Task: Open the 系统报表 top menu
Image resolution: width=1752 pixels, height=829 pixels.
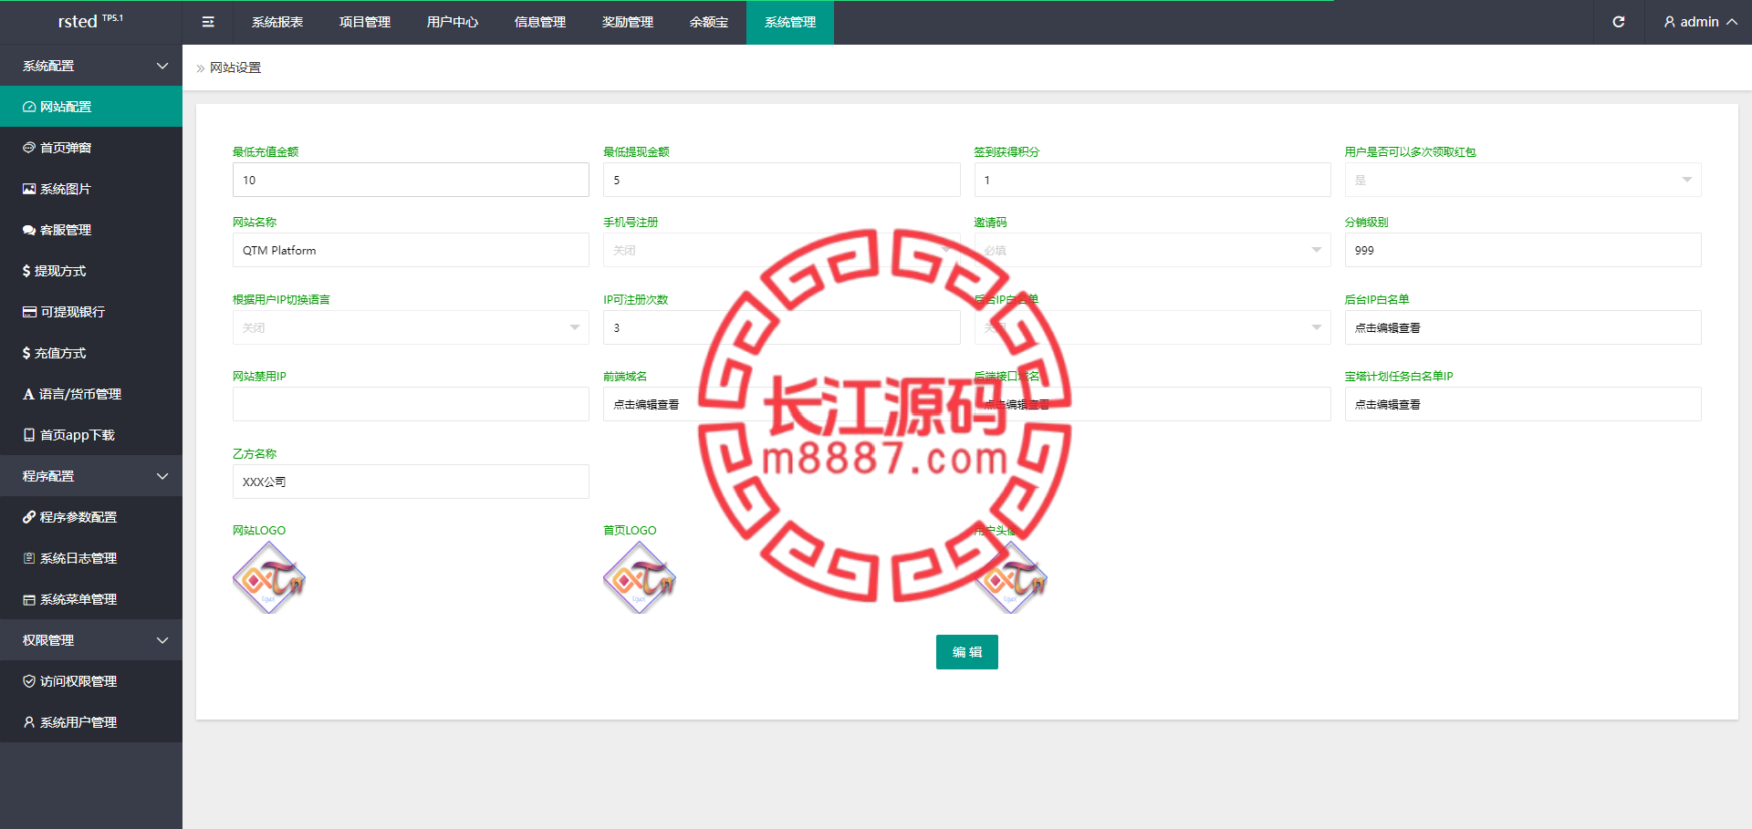Action: coord(277,22)
